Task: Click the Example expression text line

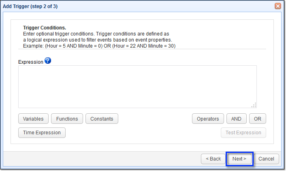Action: 99,46
